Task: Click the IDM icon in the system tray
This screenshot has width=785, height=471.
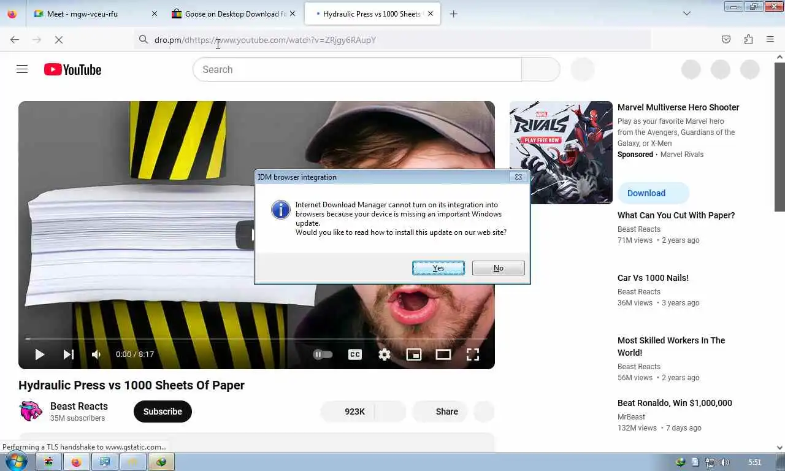Action: pyautogui.click(x=680, y=462)
